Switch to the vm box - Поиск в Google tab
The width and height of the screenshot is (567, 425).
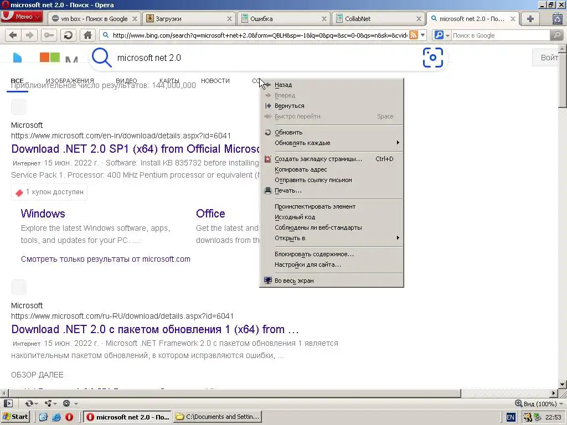pyautogui.click(x=94, y=19)
